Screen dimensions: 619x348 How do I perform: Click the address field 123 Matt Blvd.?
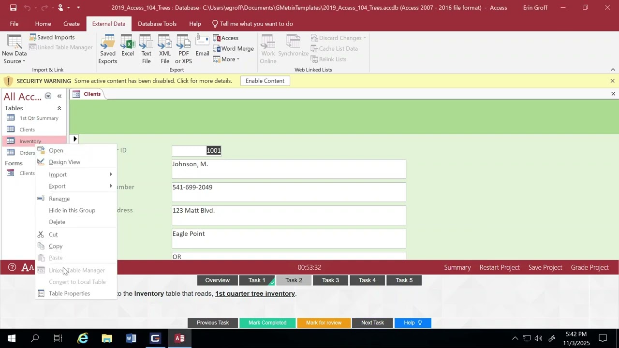[x=289, y=215]
